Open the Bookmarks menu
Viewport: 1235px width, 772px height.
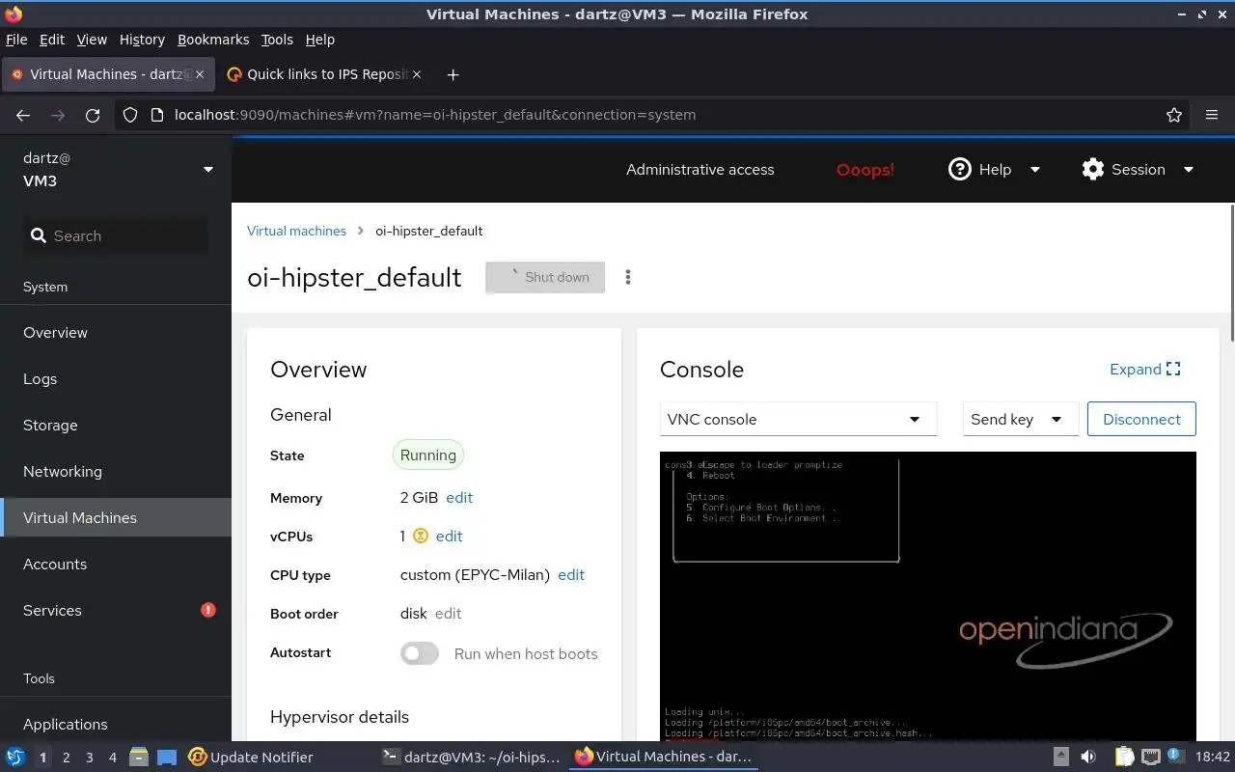(x=213, y=40)
